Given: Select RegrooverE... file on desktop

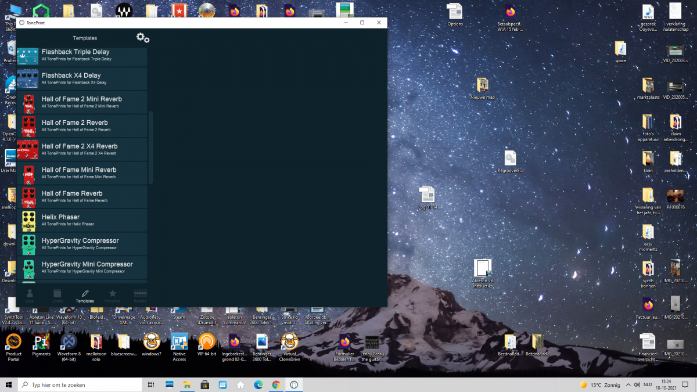Looking at the screenshot, I should 510,161.
